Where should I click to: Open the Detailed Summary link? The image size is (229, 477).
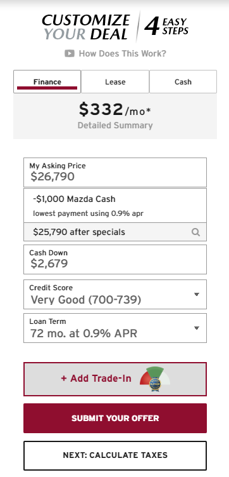coord(115,125)
